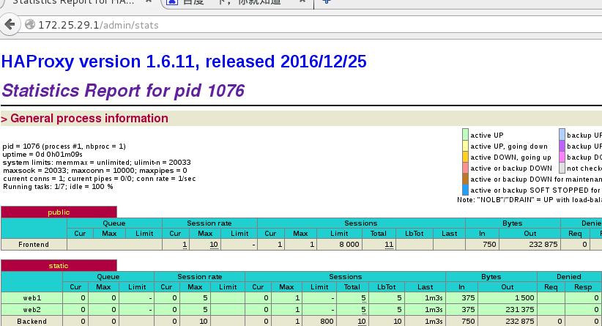Click the web1 server row label
The width and height of the screenshot is (602, 326).
coord(32,298)
